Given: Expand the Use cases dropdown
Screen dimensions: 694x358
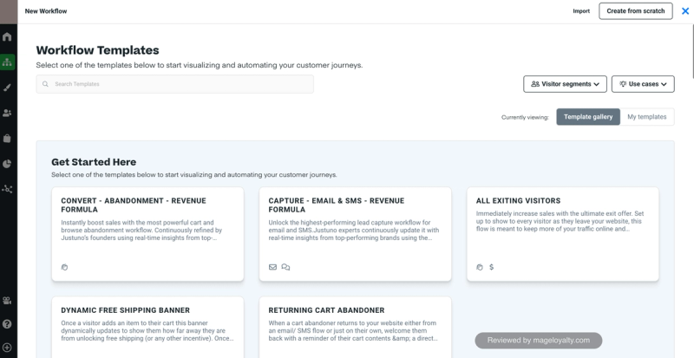Looking at the screenshot, I should pos(643,84).
